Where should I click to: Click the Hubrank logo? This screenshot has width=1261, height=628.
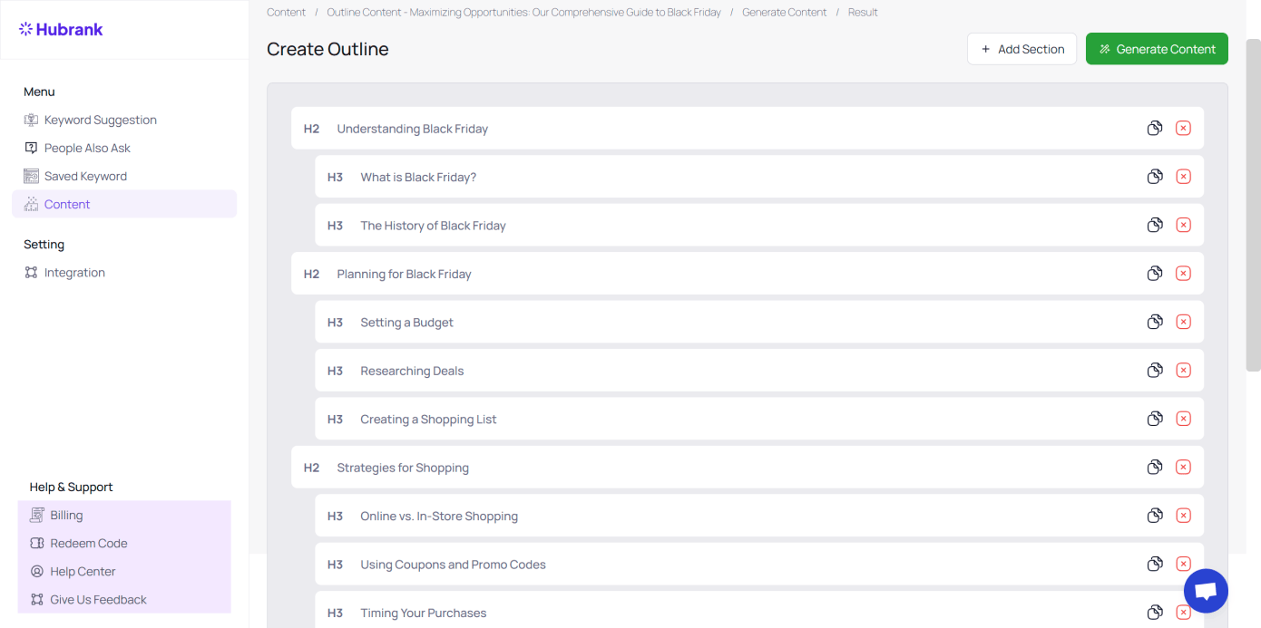[61, 29]
